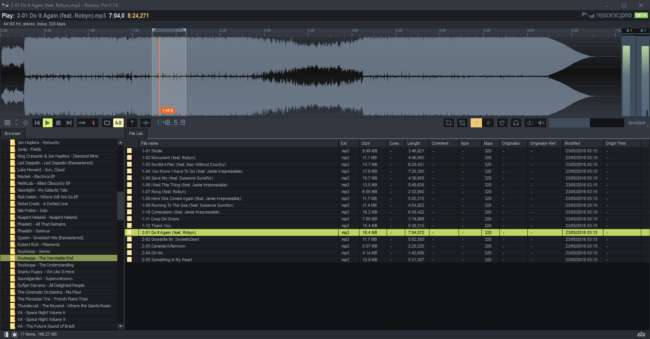Click the Stop playback button
650x339 pixels.
tap(58, 123)
